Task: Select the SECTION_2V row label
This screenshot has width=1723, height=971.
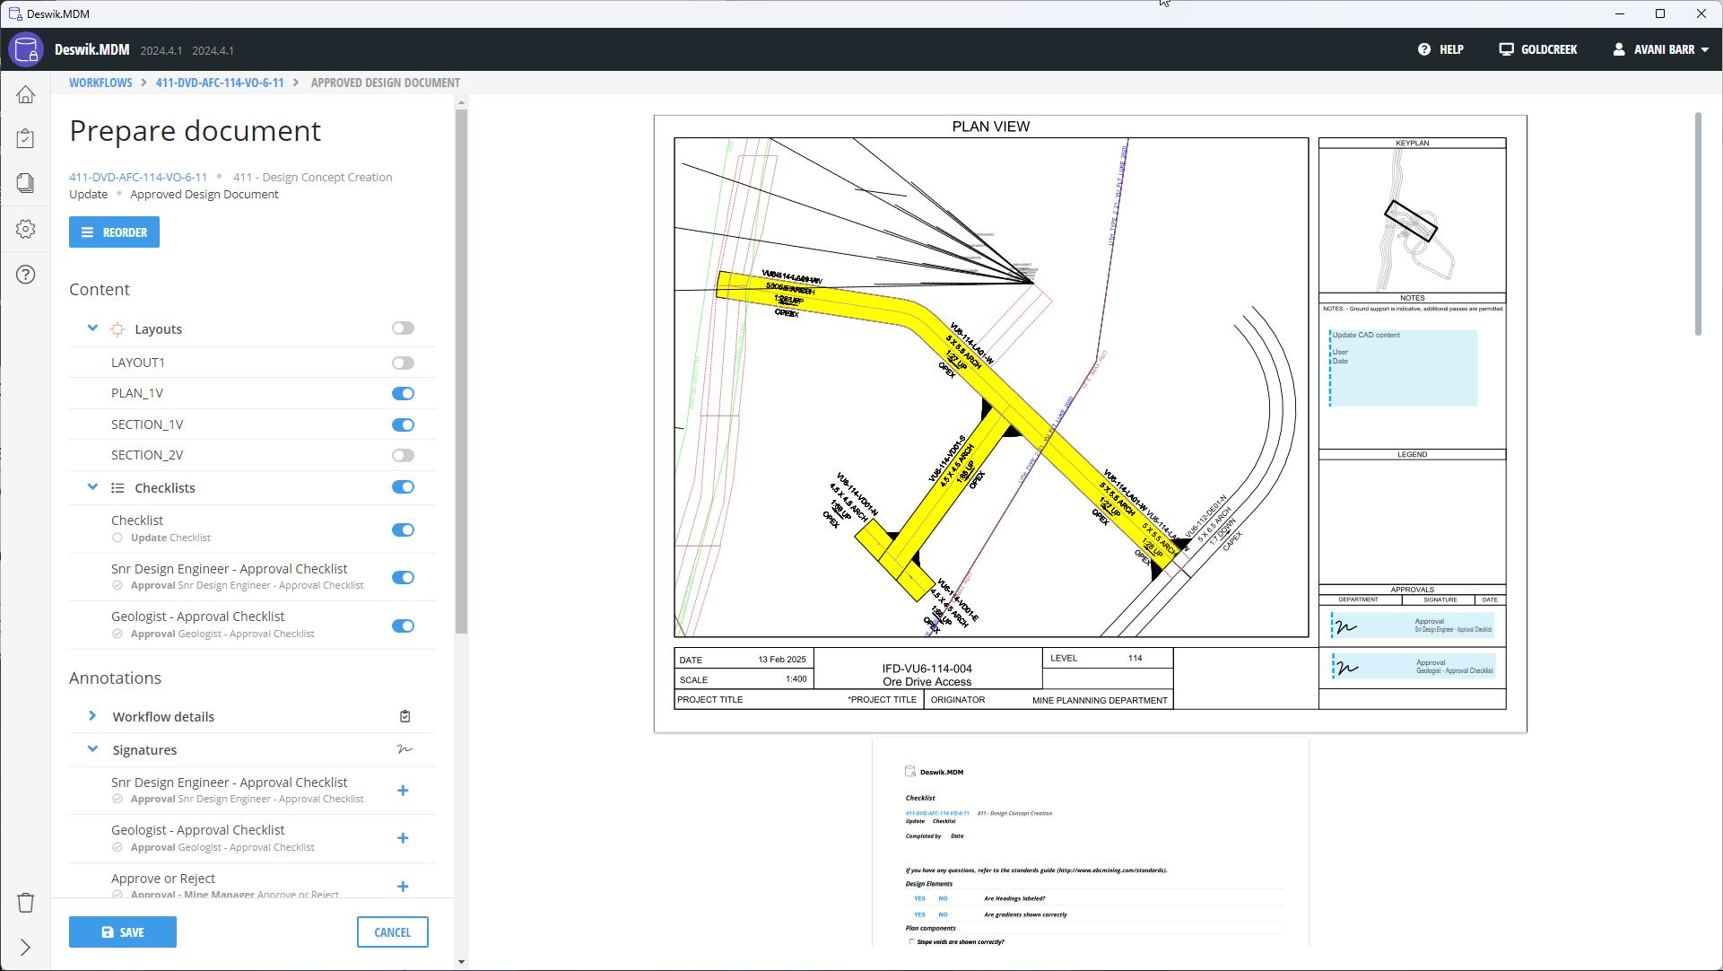Action: click(147, 455)
